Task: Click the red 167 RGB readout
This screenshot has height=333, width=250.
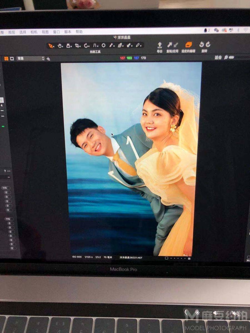Action: [122, 58]
